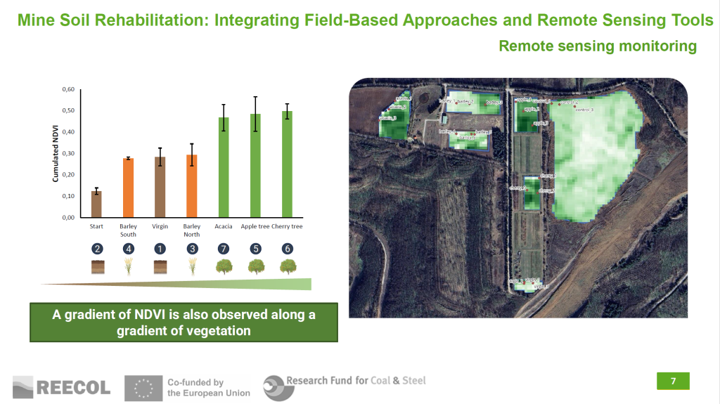Image resolution: width=720 pixels, height=404 pixels.
Task: Click the barley icon beneath circle number 3
Action: (191, 266)
